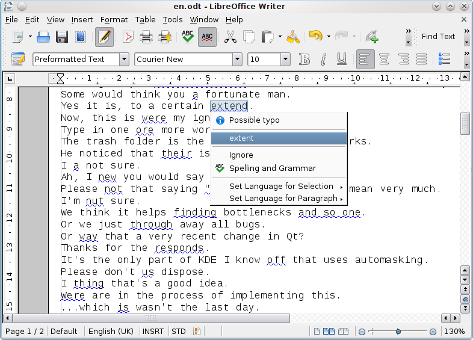The image size is (473, 340).
Task: Open the Courier New font name dropdown
Action: [237, 59]
